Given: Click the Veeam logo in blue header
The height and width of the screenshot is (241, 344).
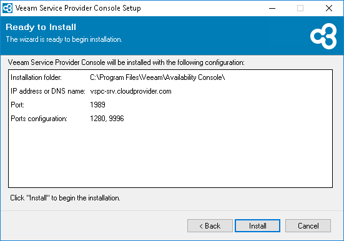Looking at the screenshot, I should point(323,36).
